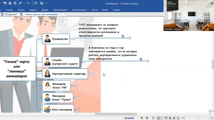Image resolution: width=214 pixels, height=120 pixels.
Task: Open the redo history dropdown arrow
Action: [x=31, y=3]
